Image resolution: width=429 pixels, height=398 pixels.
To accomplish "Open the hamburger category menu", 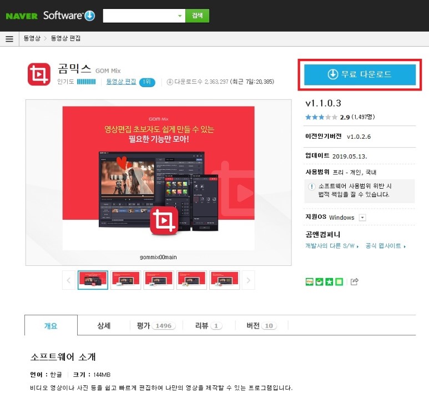I will click(x=9, y=39).
